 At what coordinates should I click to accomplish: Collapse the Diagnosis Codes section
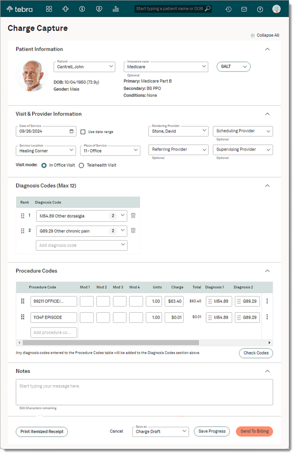[267, 185]
